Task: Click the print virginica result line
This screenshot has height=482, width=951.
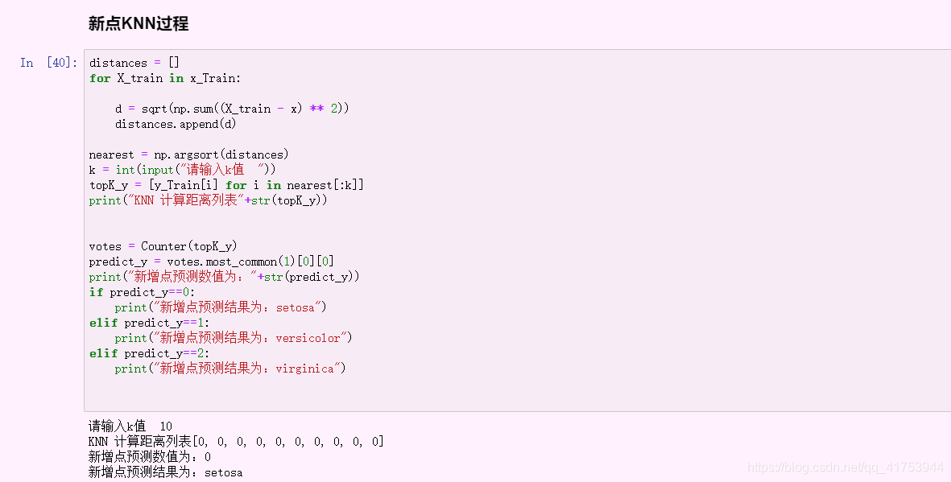Action: click(x=230, y=369)
